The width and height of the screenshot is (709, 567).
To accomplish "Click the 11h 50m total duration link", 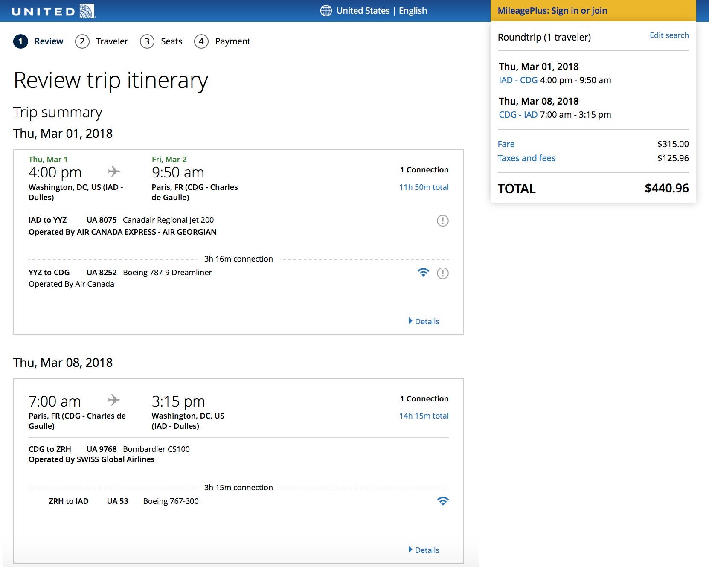I will [x=423, y=187].
